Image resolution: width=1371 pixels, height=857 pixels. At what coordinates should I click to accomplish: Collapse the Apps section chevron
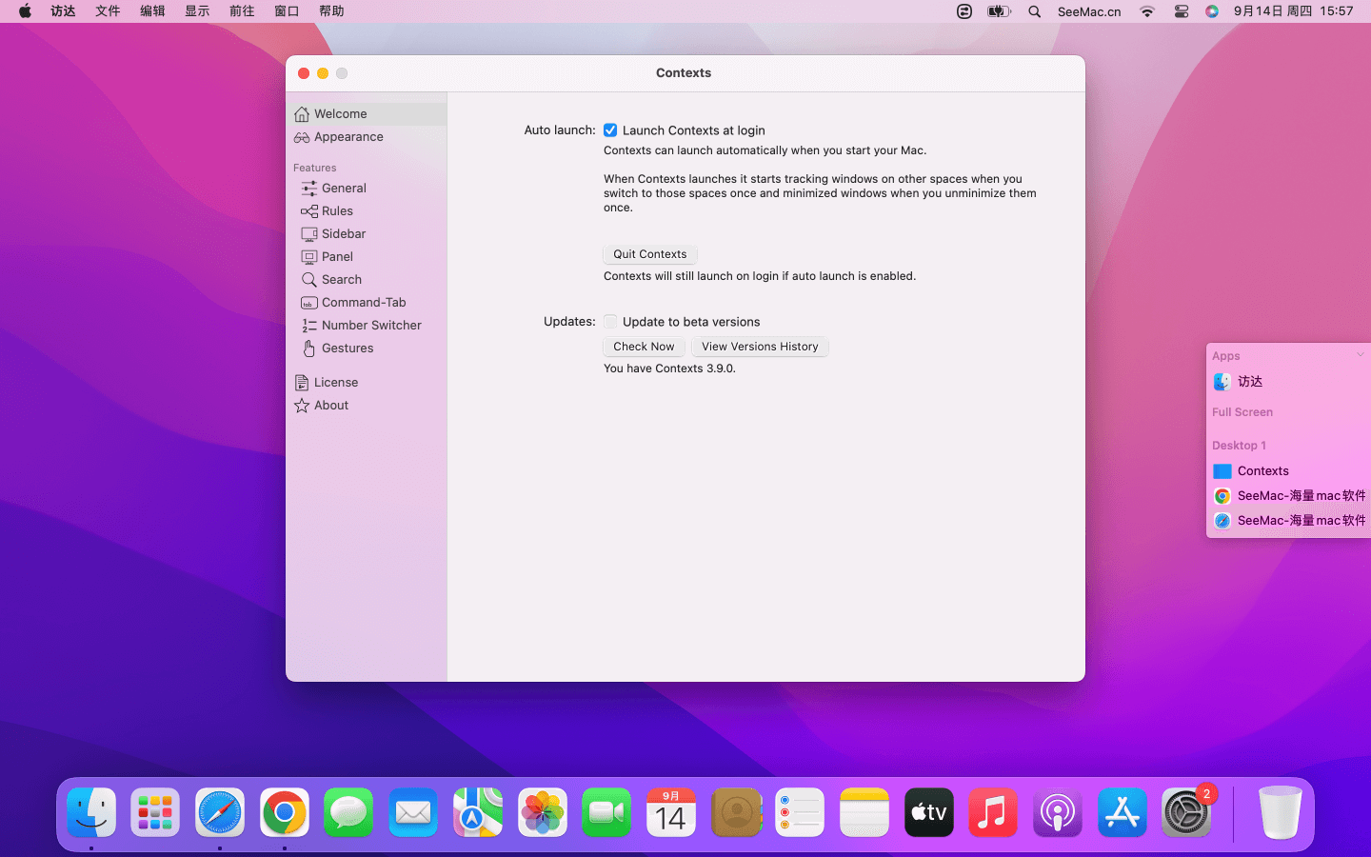click(1360, 355)
